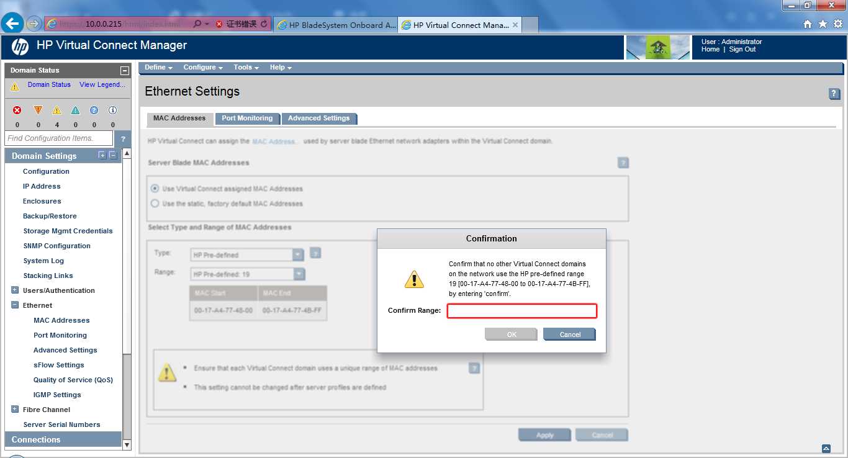
Task: Open the Configure menu
Action: pyautogui.click(x=202, y=67)
